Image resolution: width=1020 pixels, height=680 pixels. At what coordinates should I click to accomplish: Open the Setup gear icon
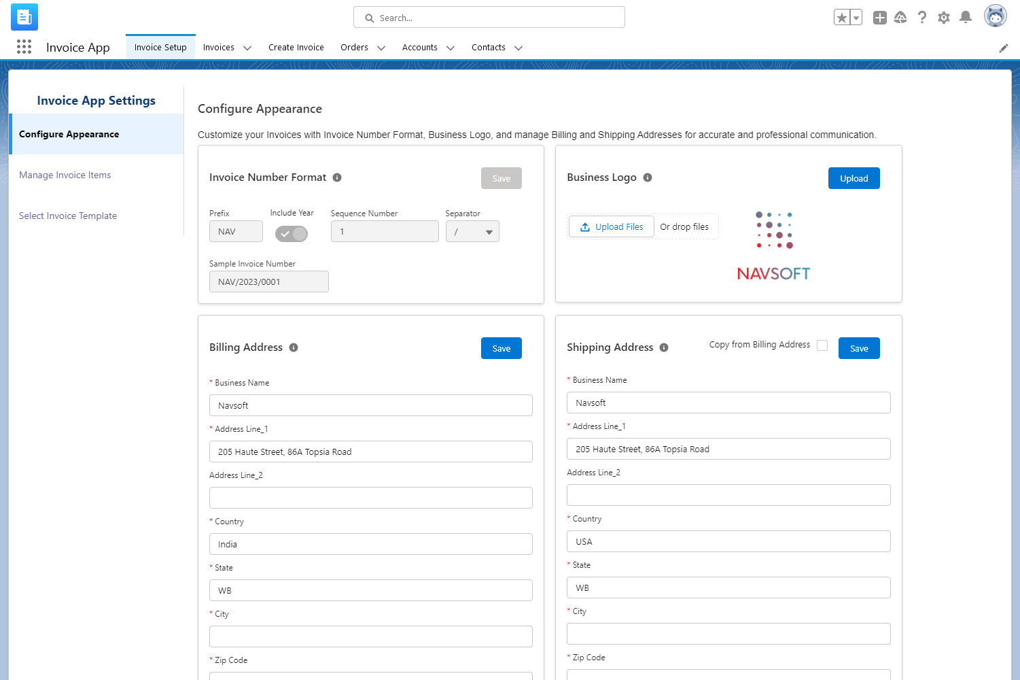(944, 18)
